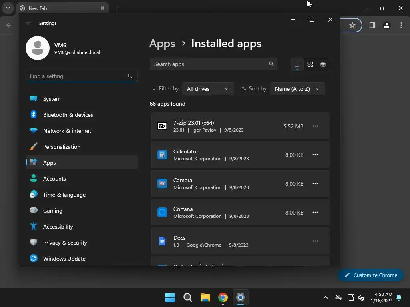The image size is (410, 307).
Task: Show hidden tray icons chevron
Action: tap(326, 297)
